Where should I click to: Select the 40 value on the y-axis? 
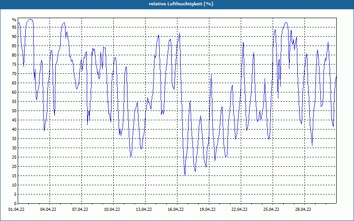(14, 130)
